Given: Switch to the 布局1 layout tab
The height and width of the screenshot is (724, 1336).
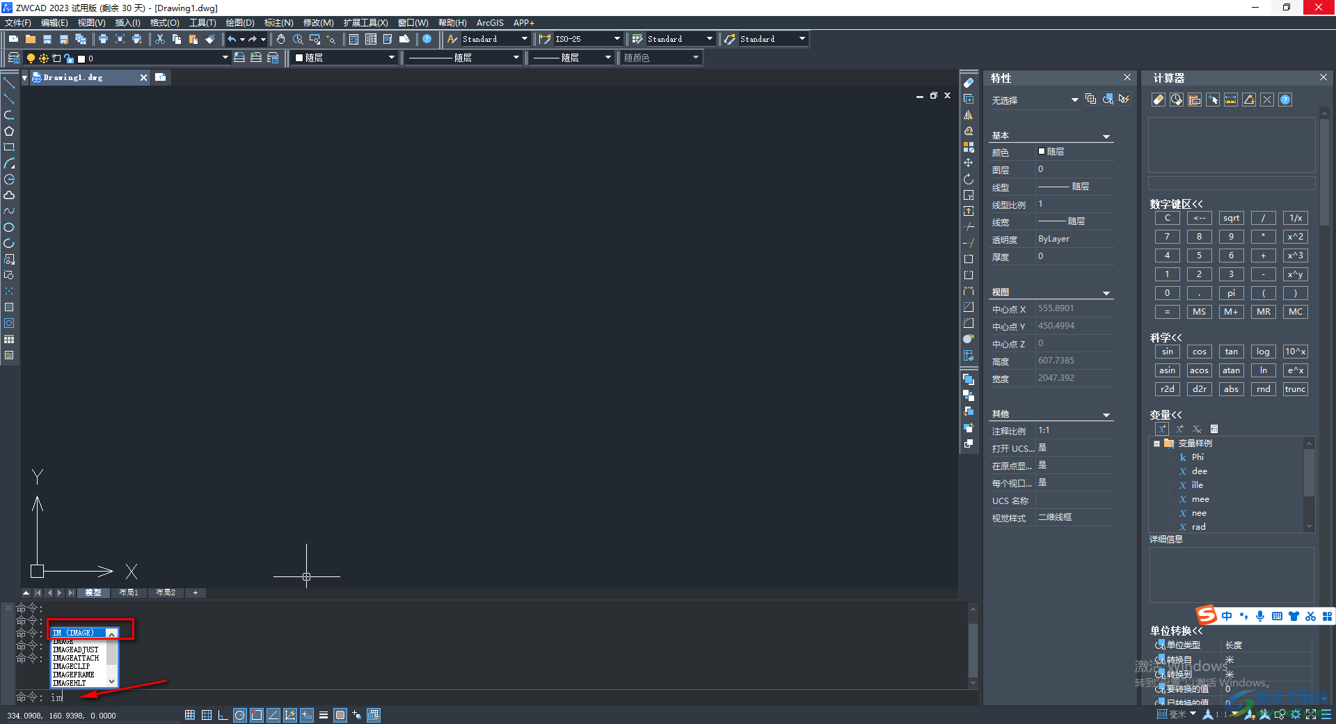Looking at the screenshot, I should pyautogui.click(x=129, y=592).
